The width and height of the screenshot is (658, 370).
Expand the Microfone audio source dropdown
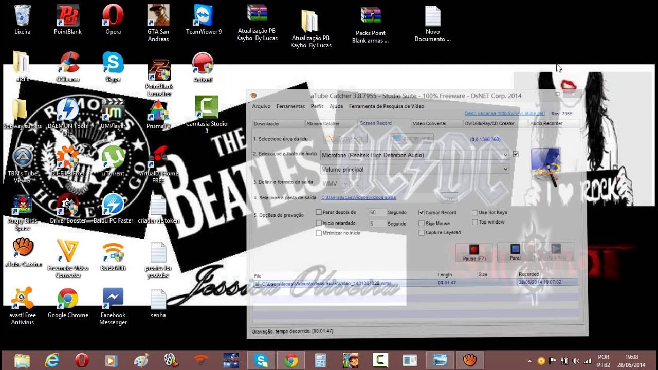(506, 155)
